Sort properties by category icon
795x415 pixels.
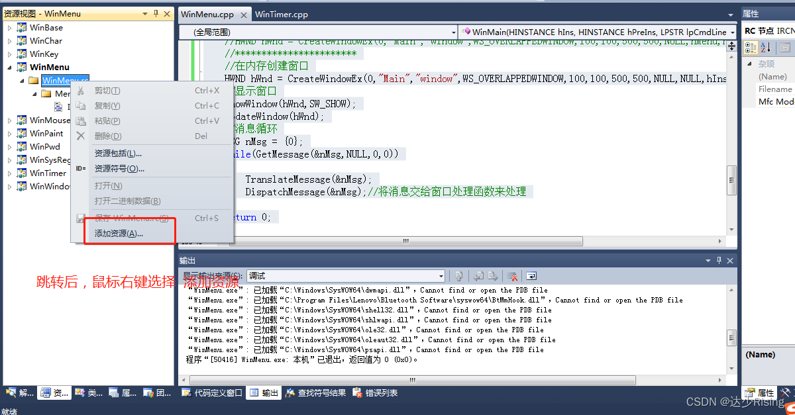751,47
